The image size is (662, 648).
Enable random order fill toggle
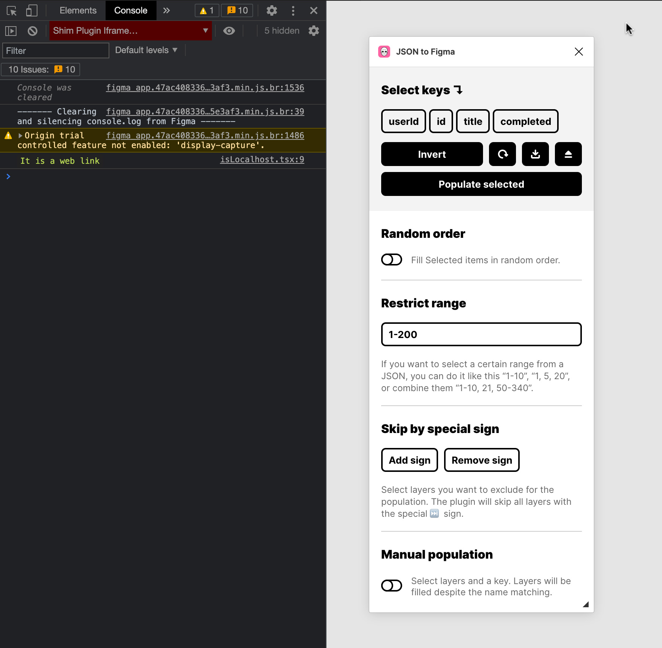[x=391, y=259]
